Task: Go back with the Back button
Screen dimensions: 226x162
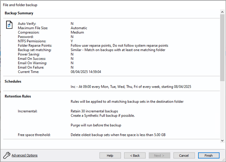Action: click(135, 155)
